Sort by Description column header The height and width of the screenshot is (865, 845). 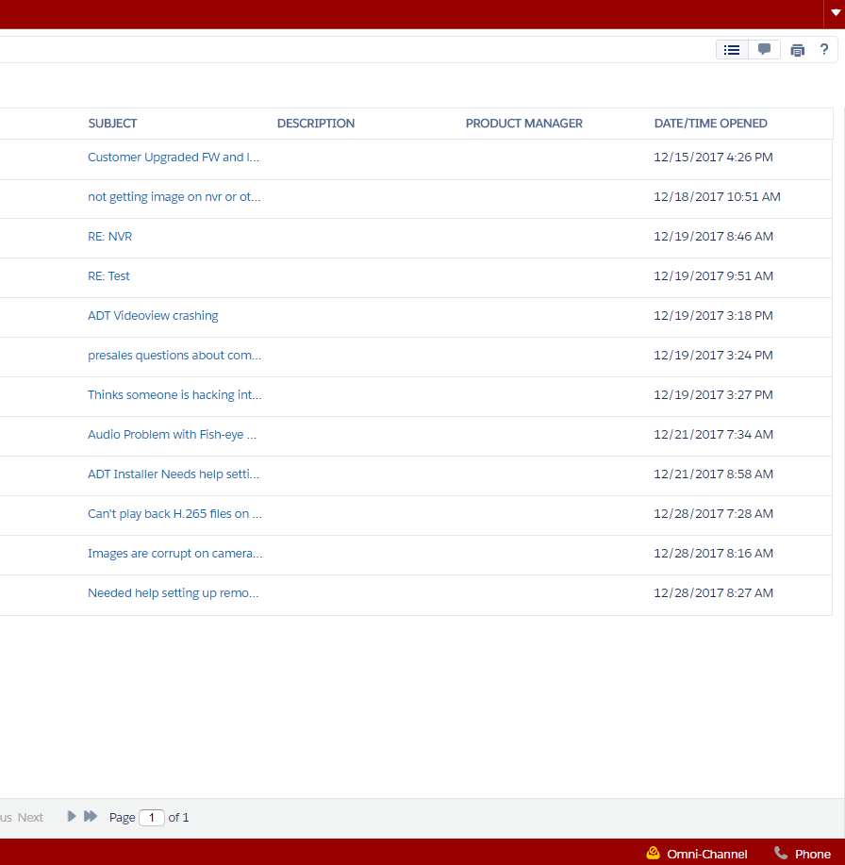316,123
